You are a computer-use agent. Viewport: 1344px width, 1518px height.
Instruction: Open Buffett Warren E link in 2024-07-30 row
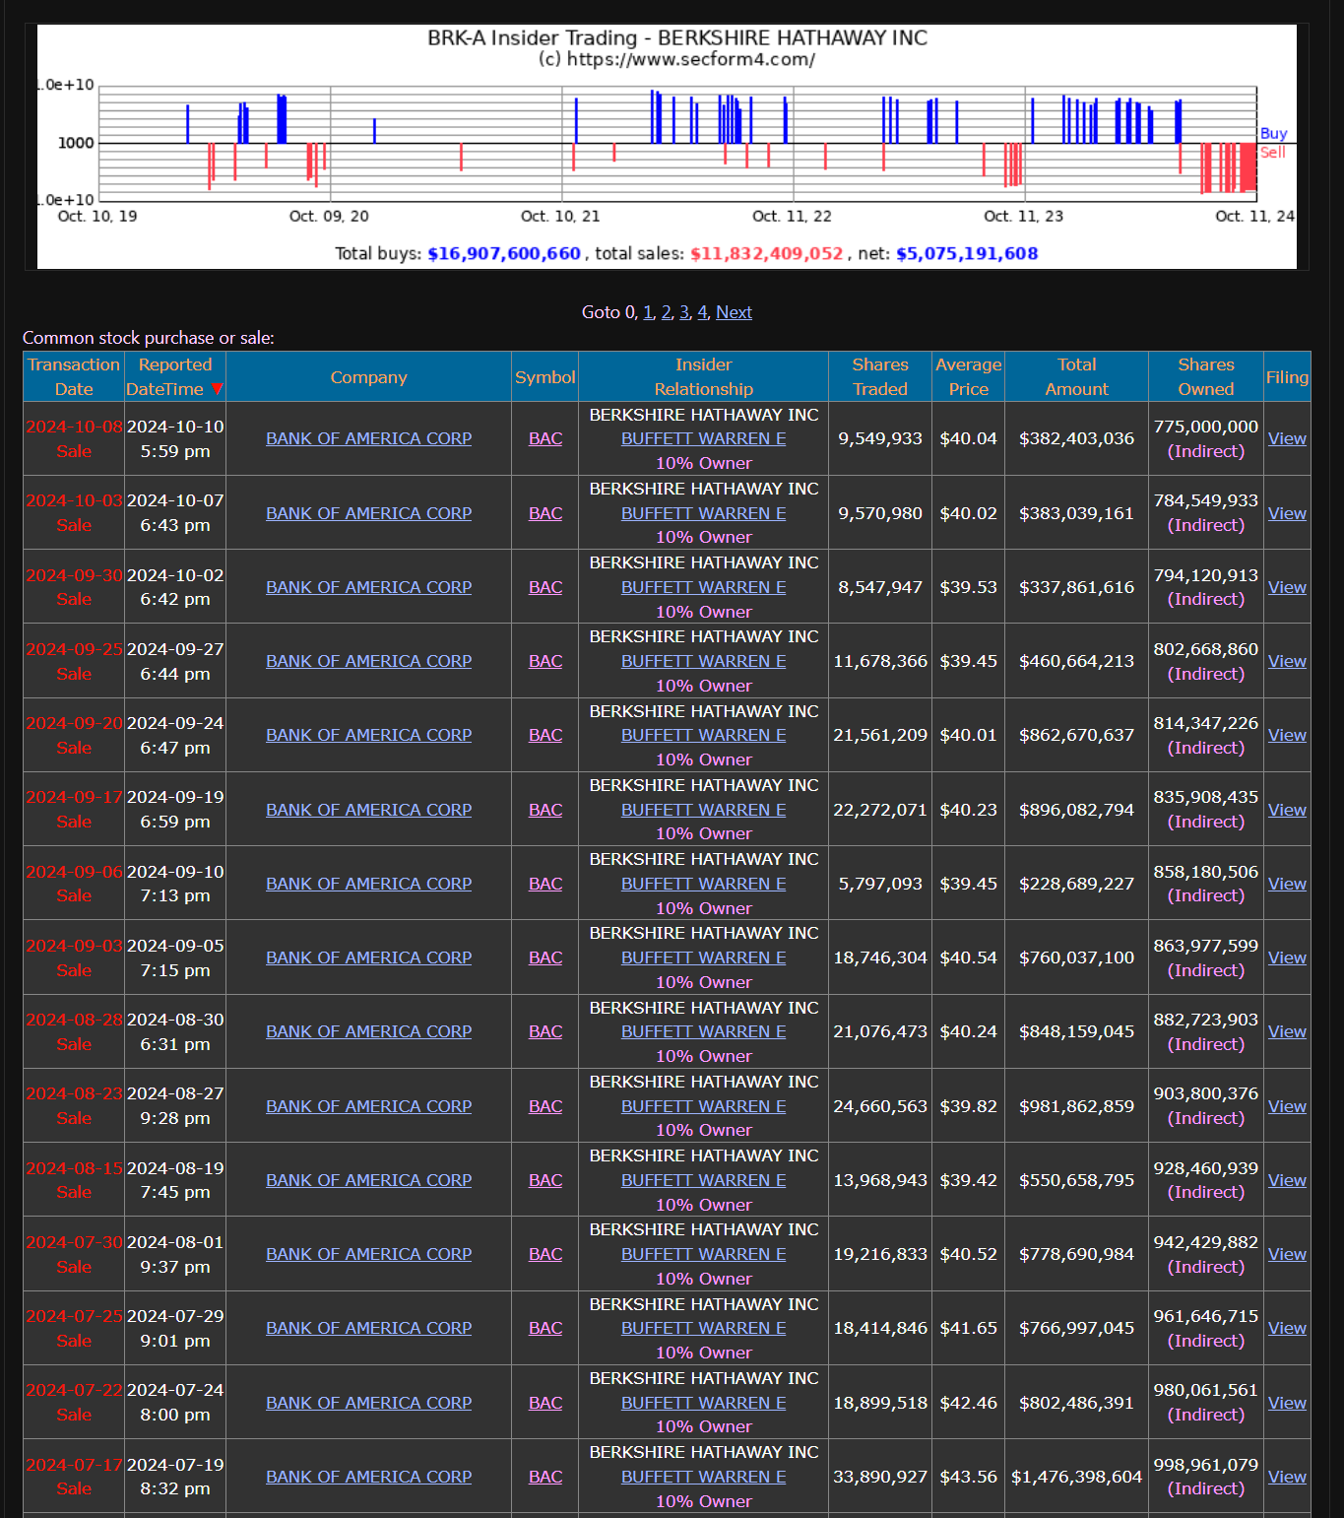pos(703,1254)
